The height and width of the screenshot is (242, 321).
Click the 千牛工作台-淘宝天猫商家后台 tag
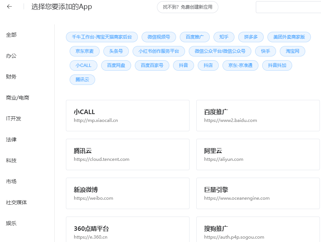click(102, 37)
